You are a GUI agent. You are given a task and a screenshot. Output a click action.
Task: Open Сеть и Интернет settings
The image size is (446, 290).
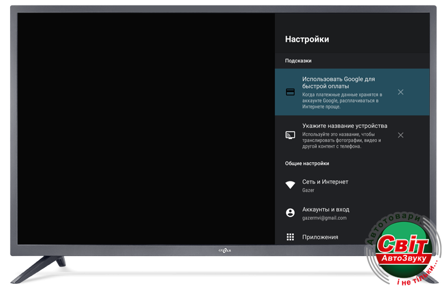pyautogui.click(x=325, y=182)
